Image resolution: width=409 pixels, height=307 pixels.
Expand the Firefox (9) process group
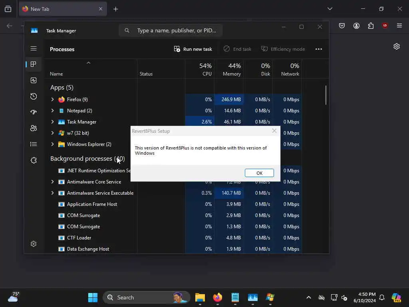[x=52, y=100]
